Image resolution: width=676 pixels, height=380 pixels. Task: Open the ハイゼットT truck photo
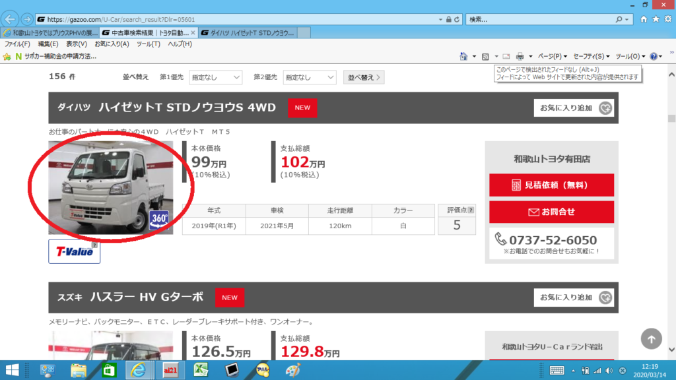[x=111, y=188]
